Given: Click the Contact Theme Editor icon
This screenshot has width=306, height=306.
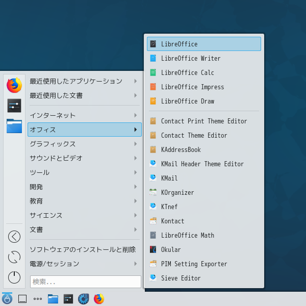Looking at the screenshot, I should 153,135.
